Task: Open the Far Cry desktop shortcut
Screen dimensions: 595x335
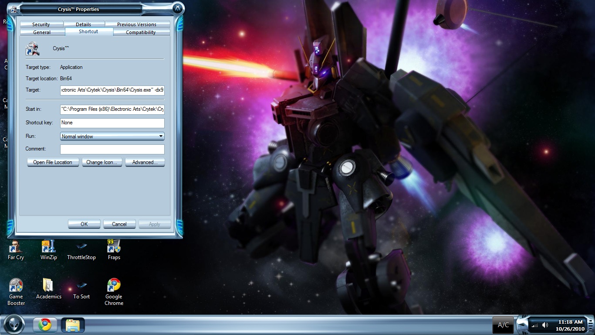Action: 16,250
